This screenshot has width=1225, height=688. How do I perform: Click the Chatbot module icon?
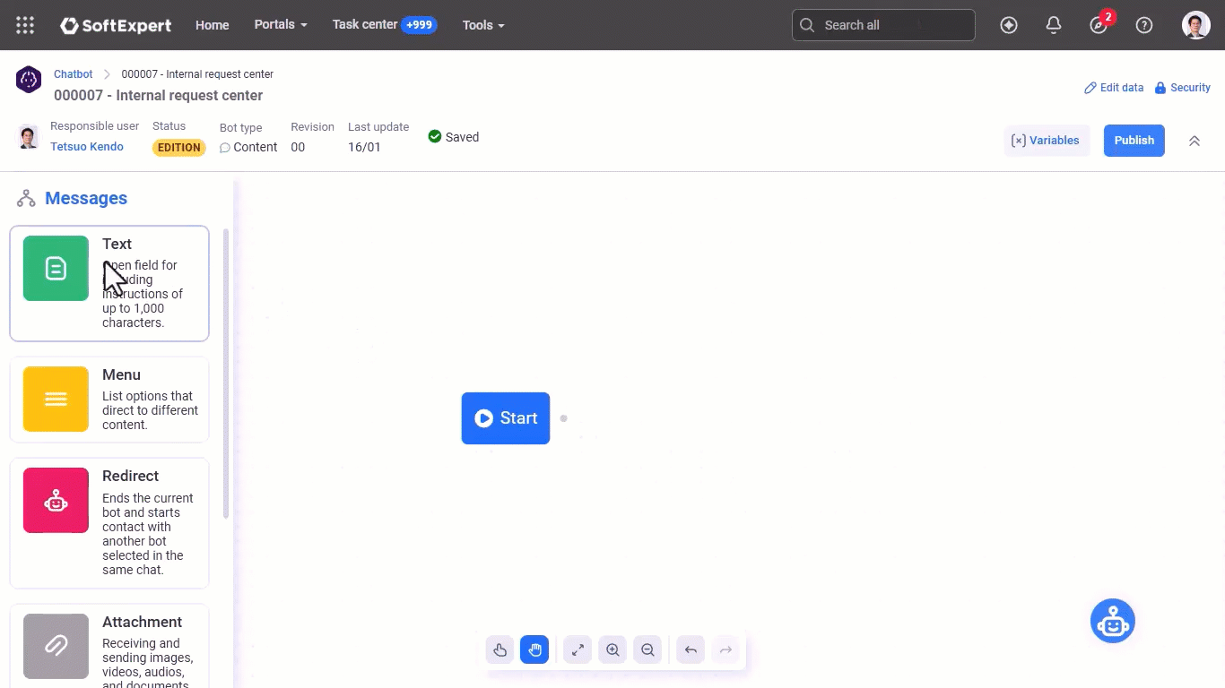point(29,80)
